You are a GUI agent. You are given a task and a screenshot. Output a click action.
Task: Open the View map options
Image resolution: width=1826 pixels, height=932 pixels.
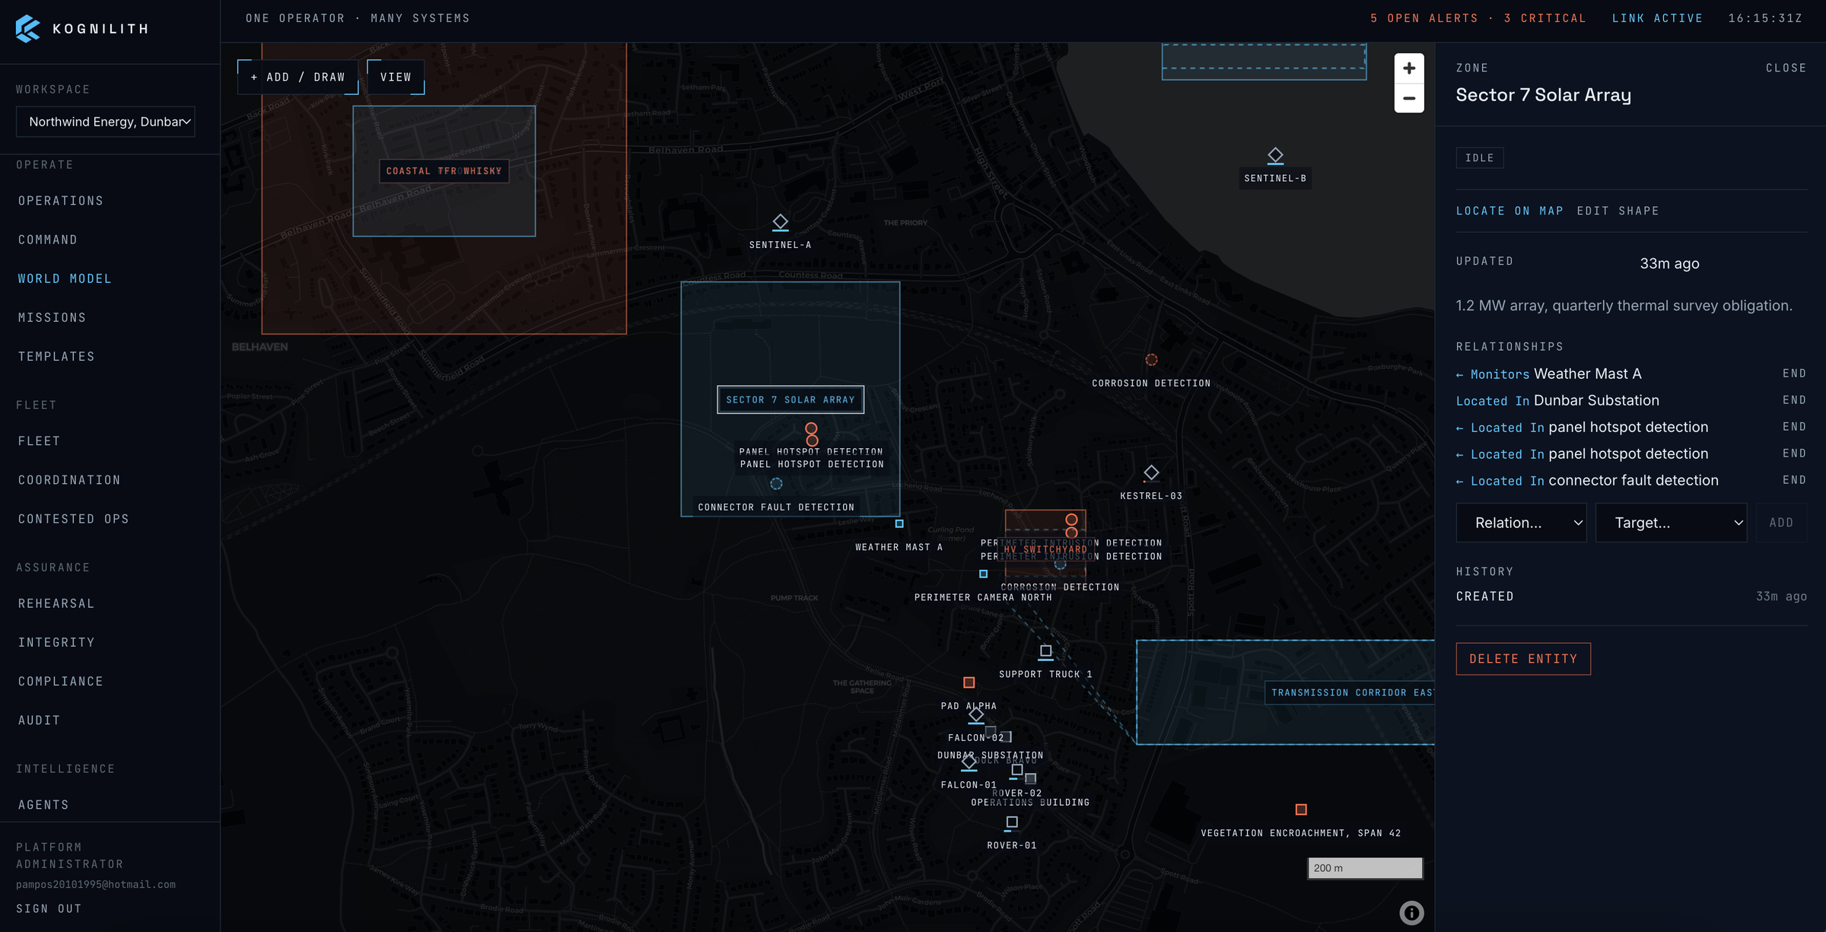tap(396, 77)
